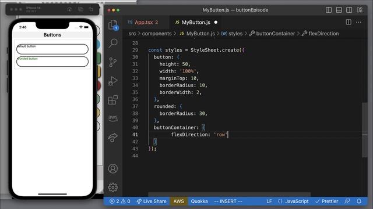Toggle the secondary side bar layout icon
This screenshot has width=373, height=209.
[x=349, y=10]
